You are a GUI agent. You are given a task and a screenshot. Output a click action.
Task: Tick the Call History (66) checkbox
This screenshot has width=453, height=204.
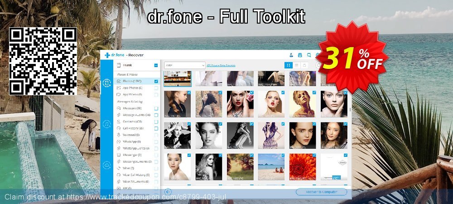pyautogui.click(x=156, y=128)
